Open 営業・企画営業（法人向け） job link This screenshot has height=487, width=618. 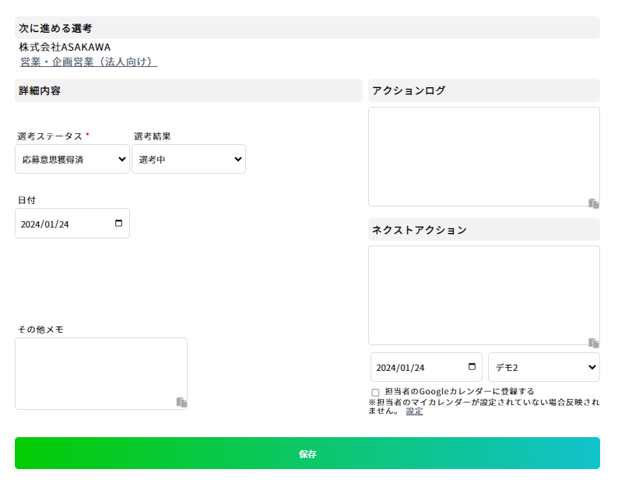click(89, 62)
